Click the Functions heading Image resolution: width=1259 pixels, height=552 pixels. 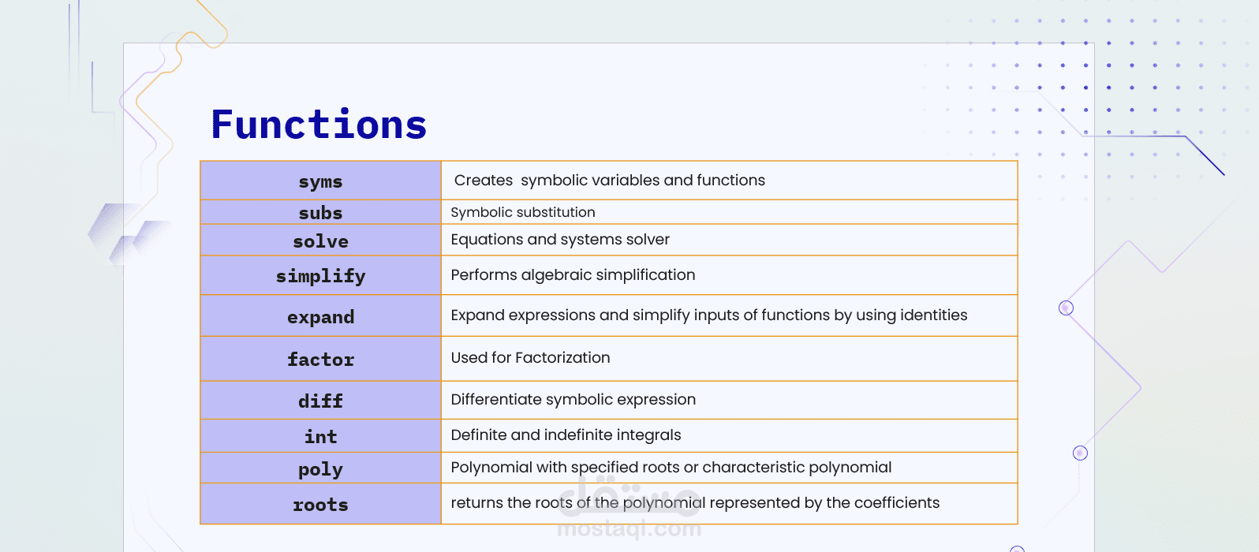click(319, 125)
